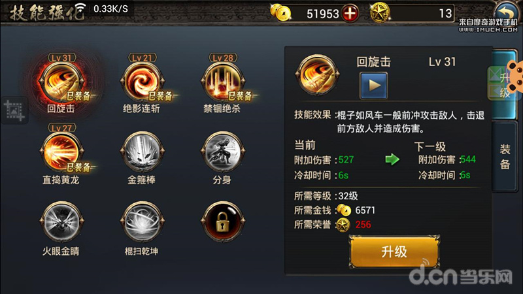Select the 金箍棒 skill icon
The height and width of the screenshot is (294, 523).
(143, 152)
